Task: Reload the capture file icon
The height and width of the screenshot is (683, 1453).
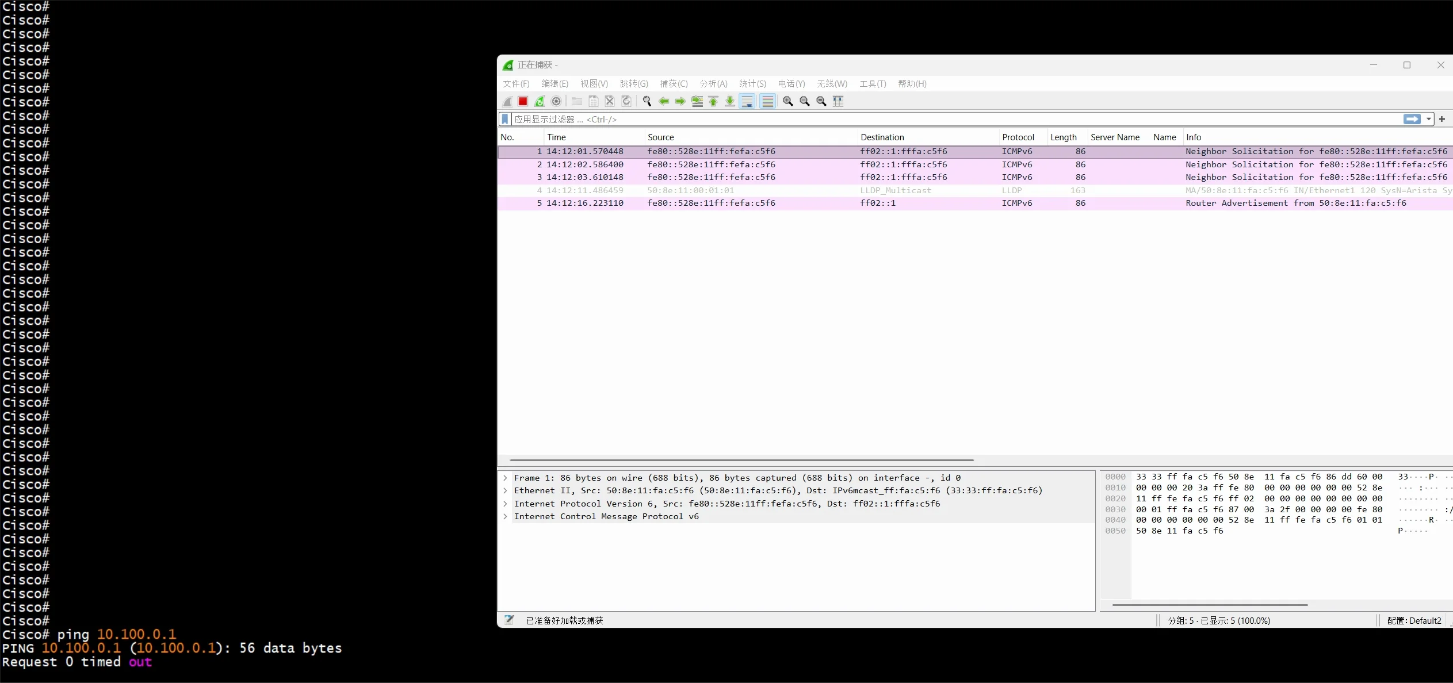Action: coord(626,102)
